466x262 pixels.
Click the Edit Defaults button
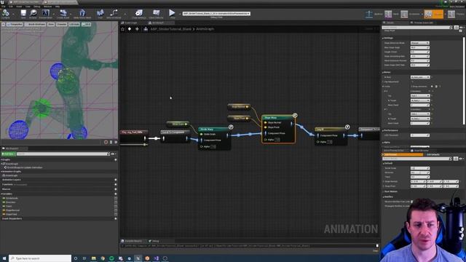pyautogui.click(x=433, y=155)
